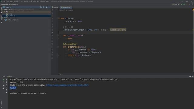The image size is (194, 109).
Task: Click Run with Coverage icon in toolbar
Action: pyautogui.click(x=187, y=5)
